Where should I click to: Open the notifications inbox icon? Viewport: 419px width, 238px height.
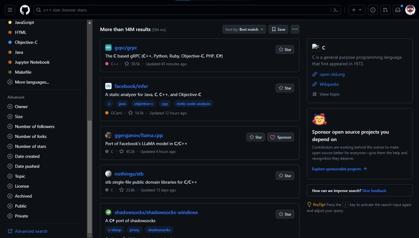tap(398, 10)
